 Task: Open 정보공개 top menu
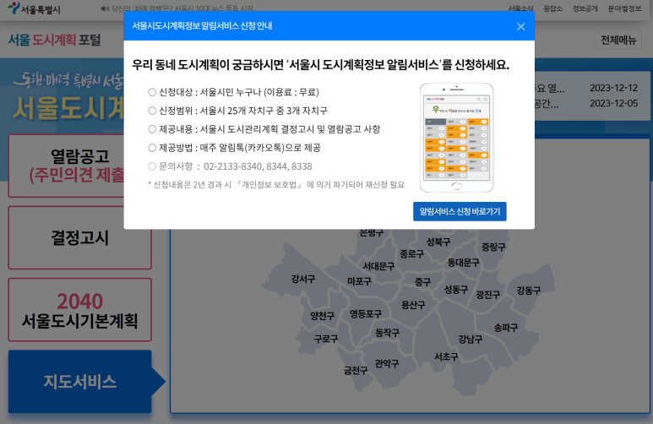click(585, 8)
